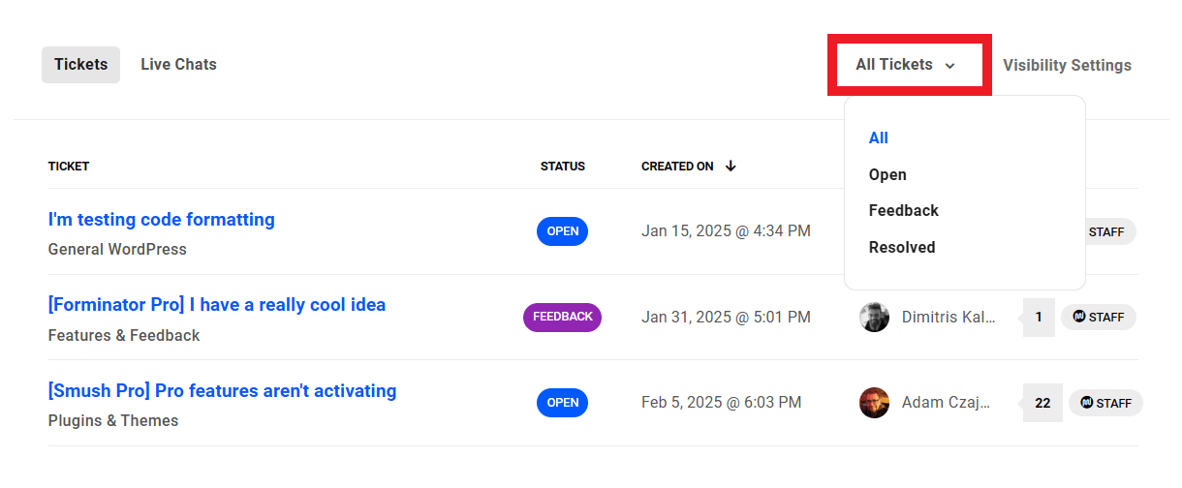Screen dimensions: 1182x488
Task: Click the 1 reply count bubble
Action: (1039, 318)
